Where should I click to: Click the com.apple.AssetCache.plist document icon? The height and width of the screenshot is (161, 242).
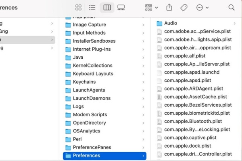[159, 97]
